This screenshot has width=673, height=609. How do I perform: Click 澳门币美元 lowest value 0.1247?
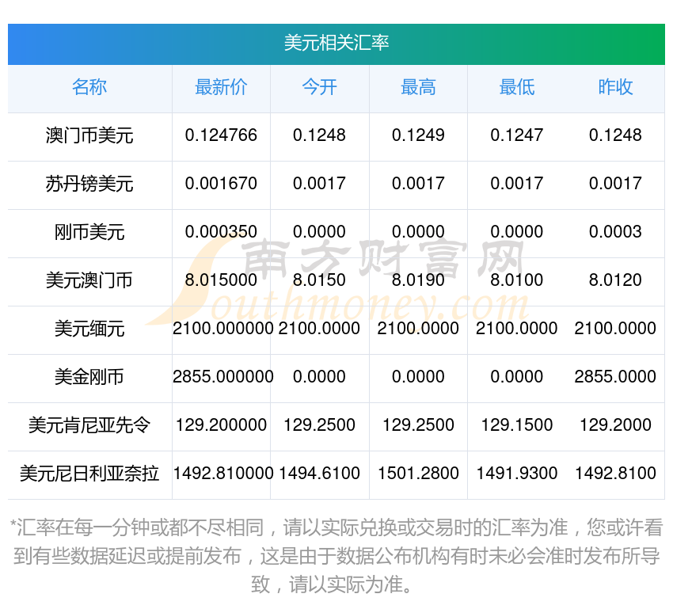coord(517,135)
